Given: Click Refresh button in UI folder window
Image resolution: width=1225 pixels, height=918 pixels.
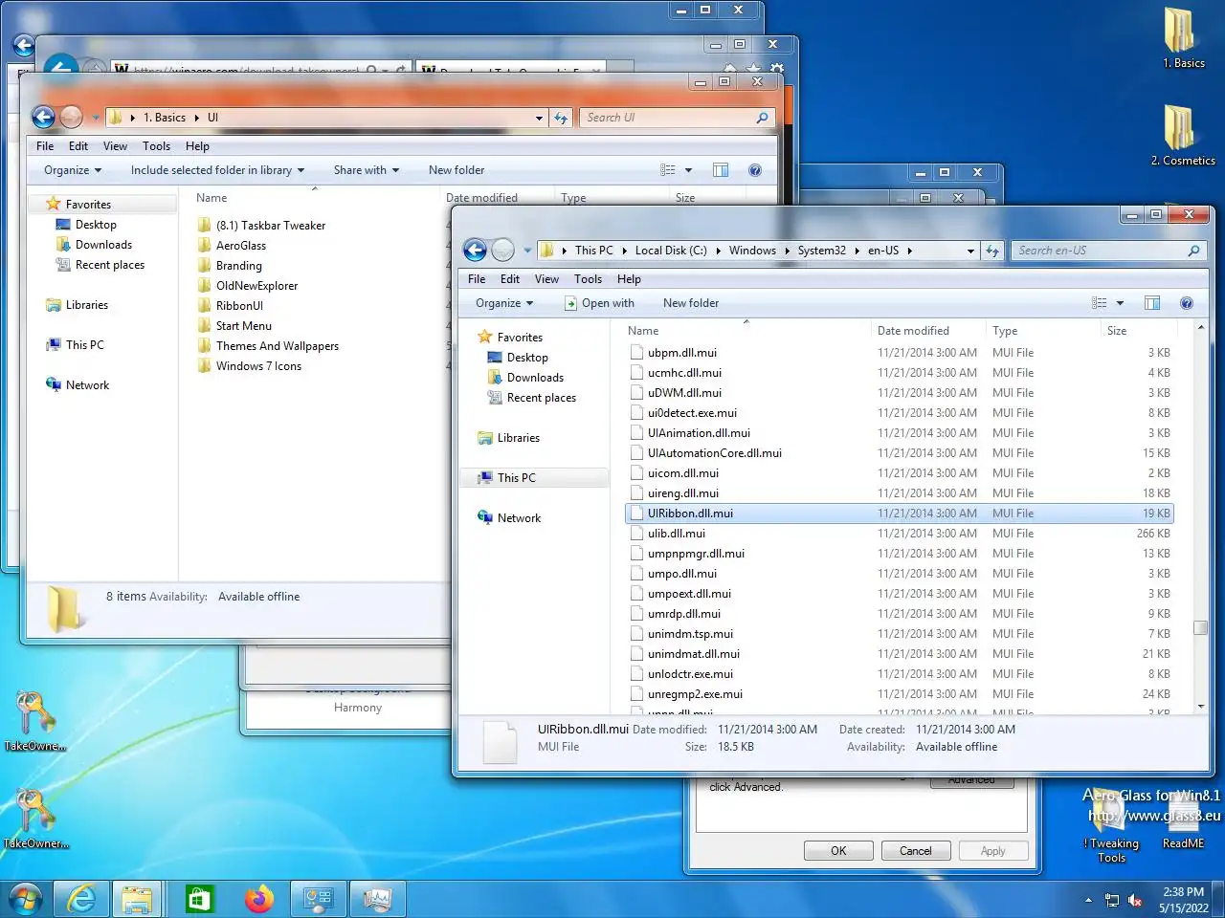Looking at the screenshot, I should (561, 118).
